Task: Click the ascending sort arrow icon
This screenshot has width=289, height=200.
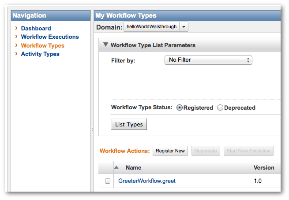Action: 116,167
